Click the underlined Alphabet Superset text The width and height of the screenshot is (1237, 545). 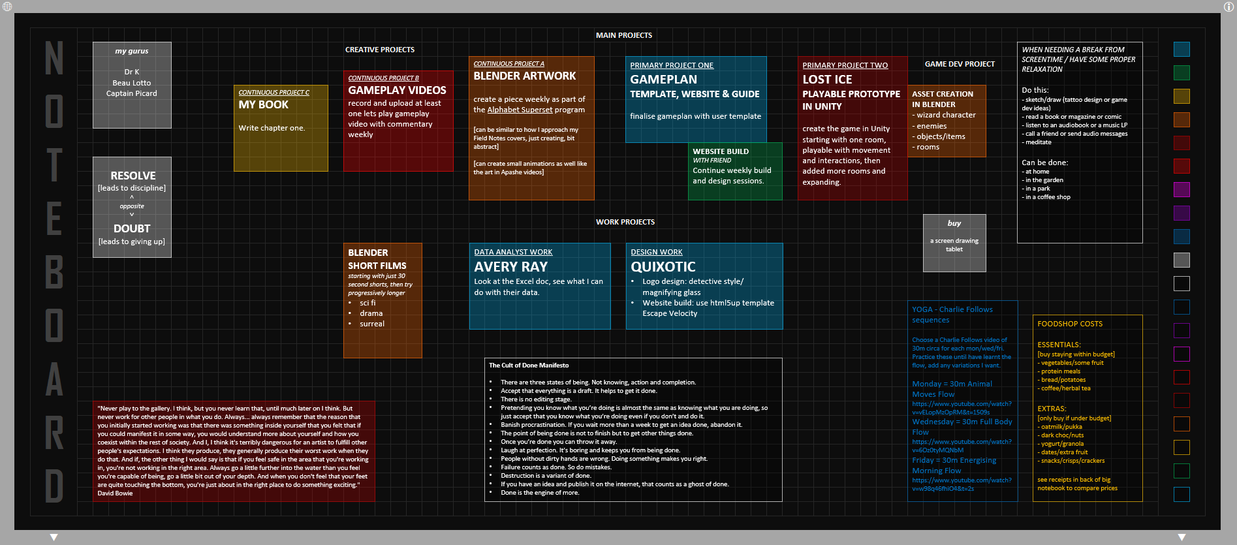pos(520,110)
